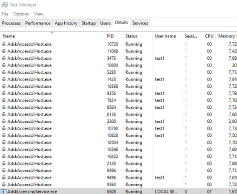Click PID value 3476
The width and height of the screenshot is (237, 194).
pyautogui.click(x=111, y=58)
